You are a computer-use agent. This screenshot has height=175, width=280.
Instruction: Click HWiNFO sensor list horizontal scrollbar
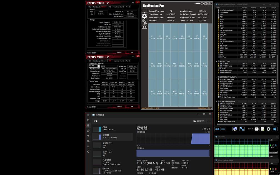pyautogui.click(x=246, y=124)
